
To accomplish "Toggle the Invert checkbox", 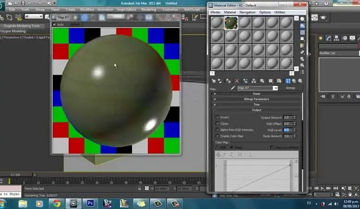I will point(217,117).
